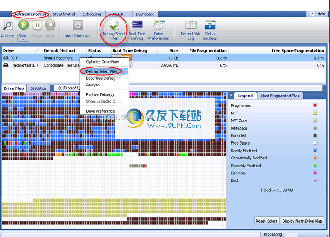Open Global Settings toolbox icon
Screen dimensions: 330x237
click(x=210, y=25)
